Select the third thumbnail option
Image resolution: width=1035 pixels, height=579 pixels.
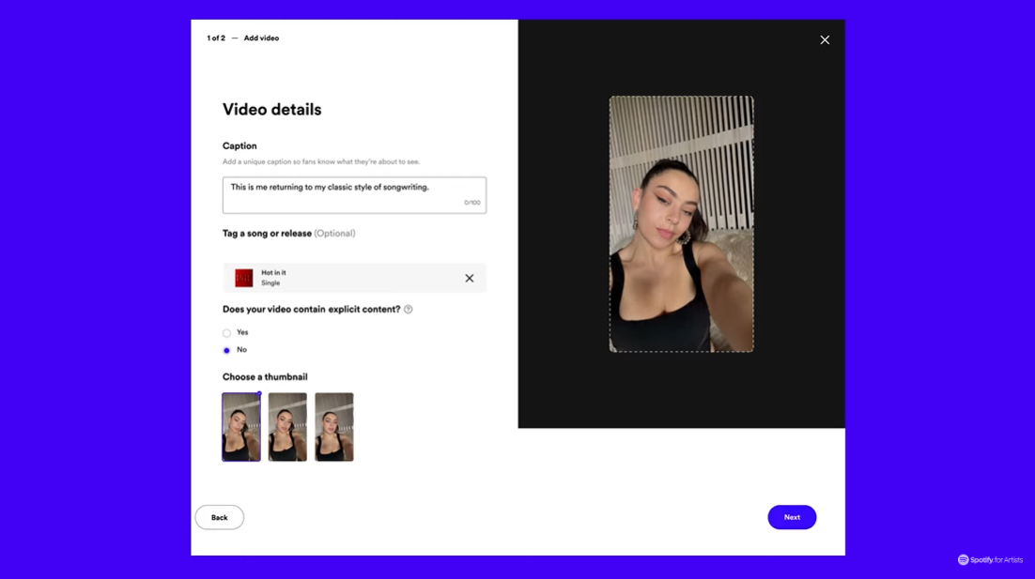tap(334, 427)
